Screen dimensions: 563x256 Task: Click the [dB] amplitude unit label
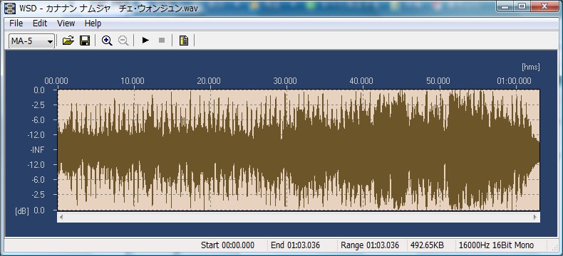pos(22,211)
